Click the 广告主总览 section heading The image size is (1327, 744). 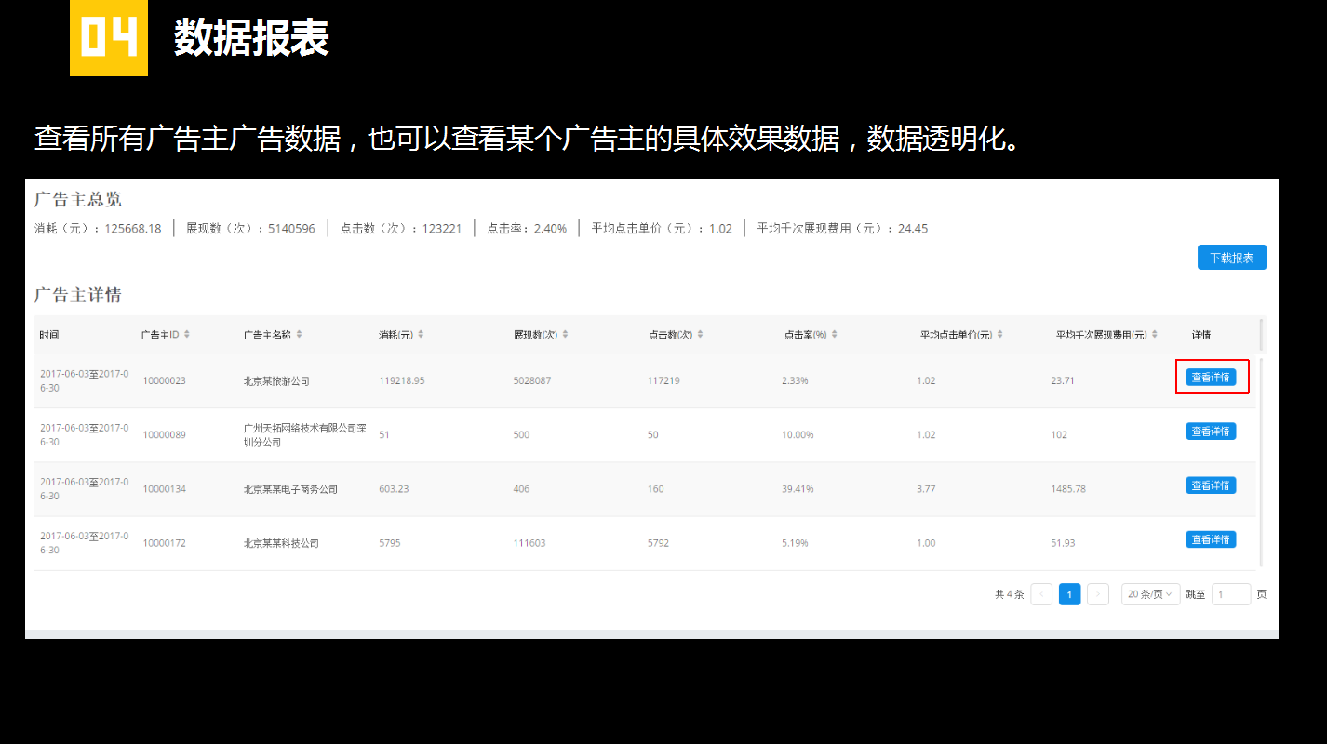pyautogui.click(x=78, y=199)
